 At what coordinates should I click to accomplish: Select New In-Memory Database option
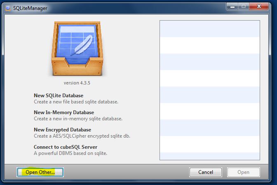(x=63, y=112)
